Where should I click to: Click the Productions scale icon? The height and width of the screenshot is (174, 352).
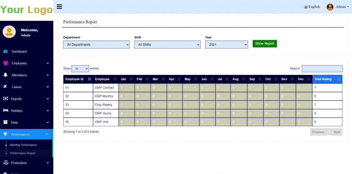pos(5,163)
